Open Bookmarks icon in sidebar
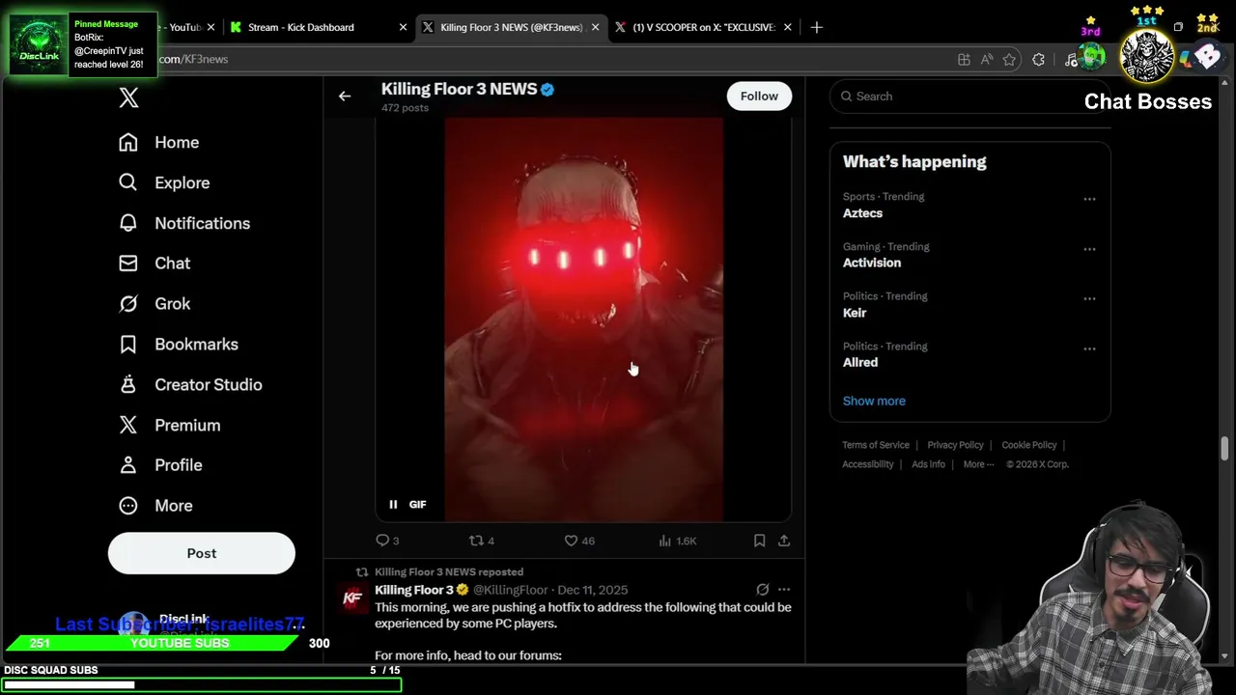Viewport: 1236px width, 695px height. (128, 344)
